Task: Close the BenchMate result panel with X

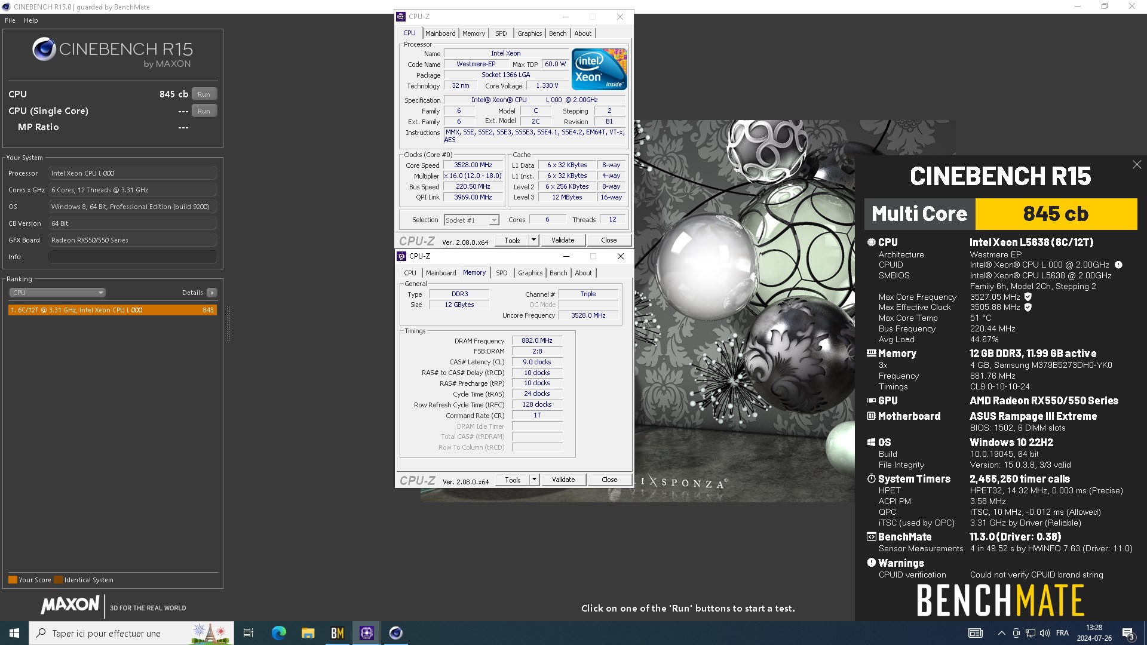Action: (1137, 164)
